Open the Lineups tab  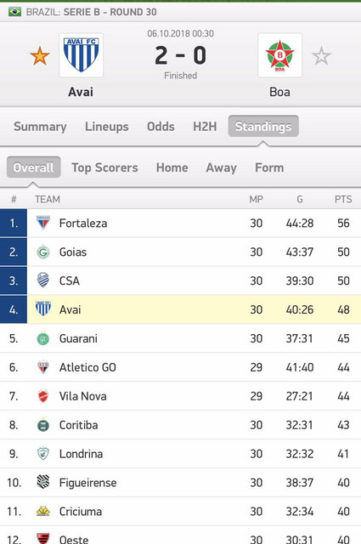point(107,127)
